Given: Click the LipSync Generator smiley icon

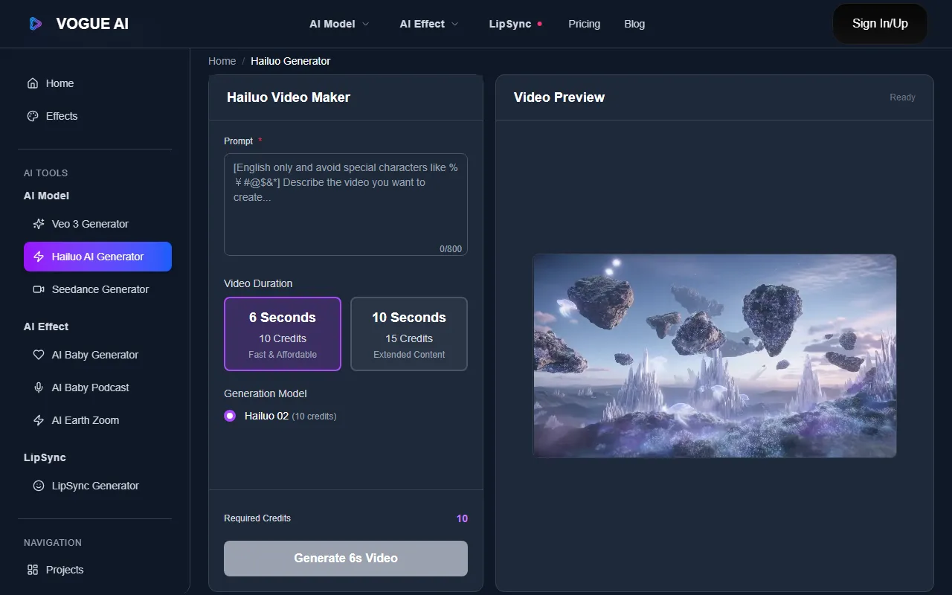Looking at the screenshot, I should (39, 486).
